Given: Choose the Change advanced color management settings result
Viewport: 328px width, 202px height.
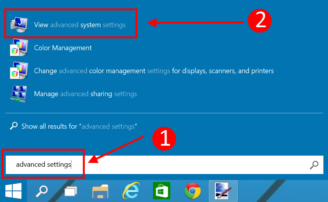Looking at the screenshot, I should point(154,71).
